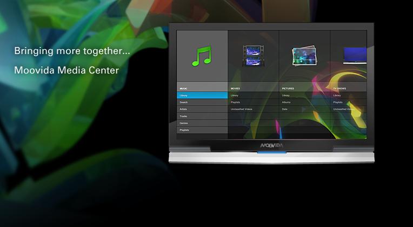The width and height of the screenshot is (413, 227).
Task: Click the 'Moovida Media Center' text
Action: coord(66,70)
